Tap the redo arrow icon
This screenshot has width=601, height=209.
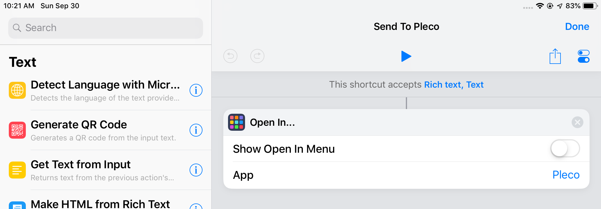(x=257, y=56)
